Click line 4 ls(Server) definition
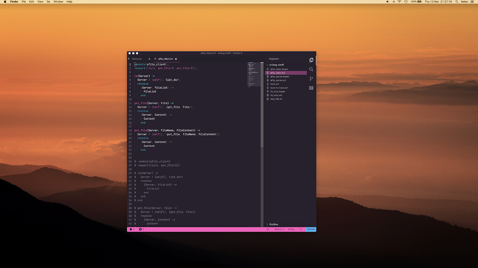This screenshot has height=268, width=478. [x=145, y=76]
